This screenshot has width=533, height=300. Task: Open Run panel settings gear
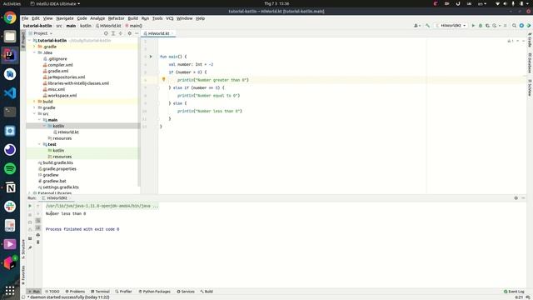516,198
